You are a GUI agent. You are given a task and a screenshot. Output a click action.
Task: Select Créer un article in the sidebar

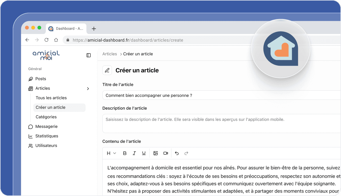click(x=59, y=107)
